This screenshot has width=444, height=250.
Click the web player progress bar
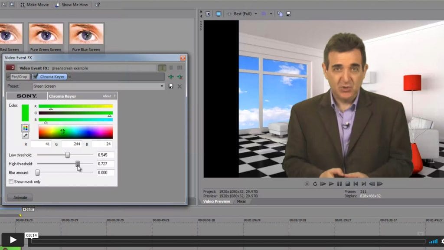click(228, 241)
